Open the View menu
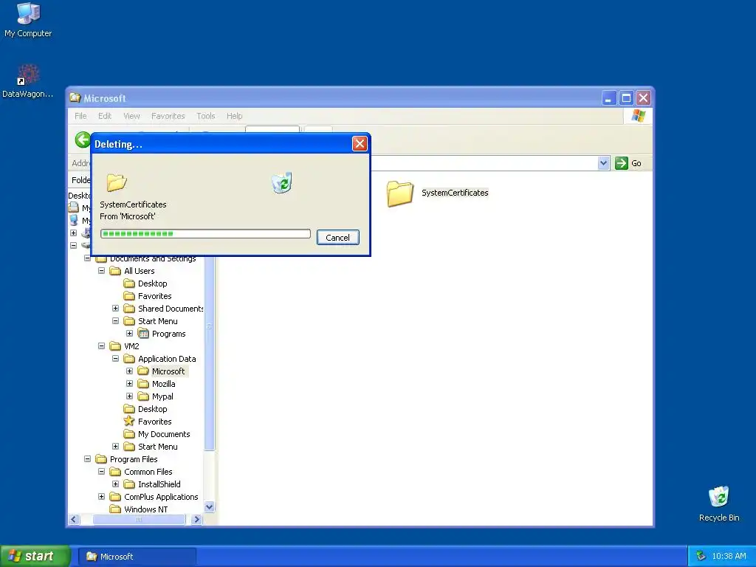 (x=131, y=116)
